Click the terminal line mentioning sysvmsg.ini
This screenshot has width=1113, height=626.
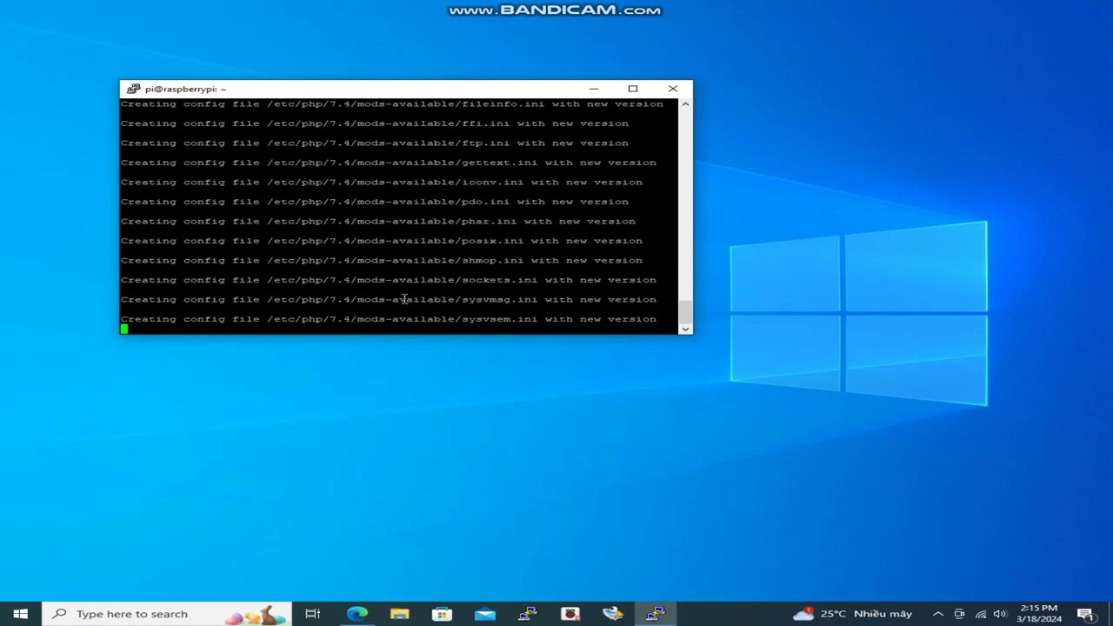pos(389,300)
